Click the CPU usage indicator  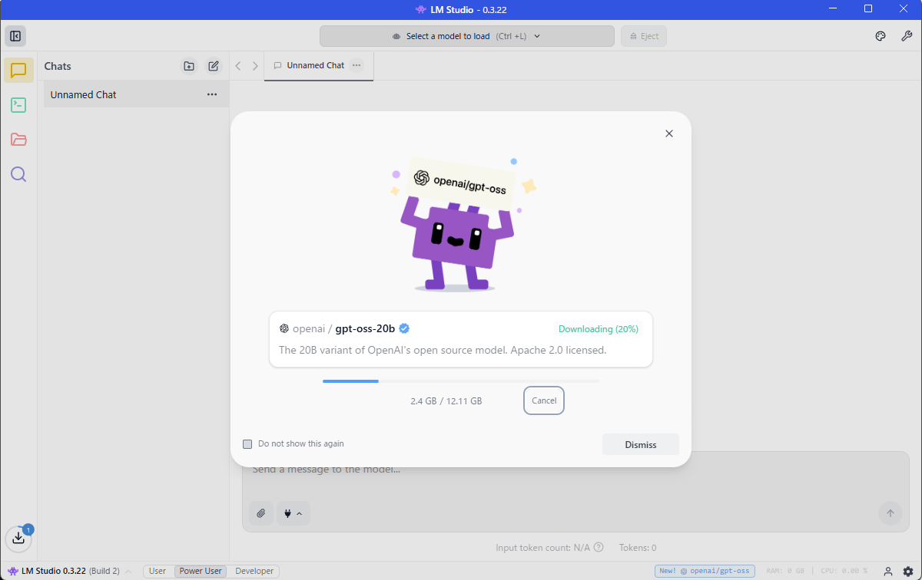(x=843, y=571)
